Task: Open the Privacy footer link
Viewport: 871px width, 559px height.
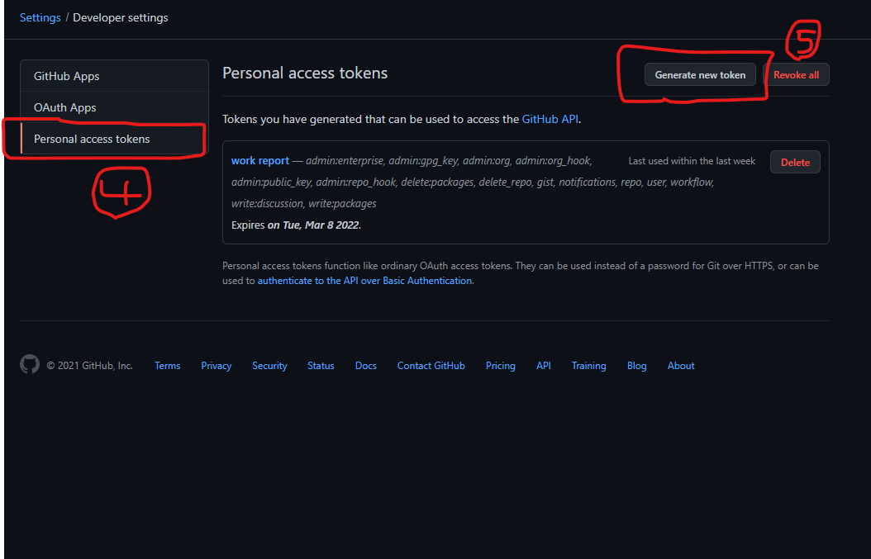Action: (x=216, y=366)
